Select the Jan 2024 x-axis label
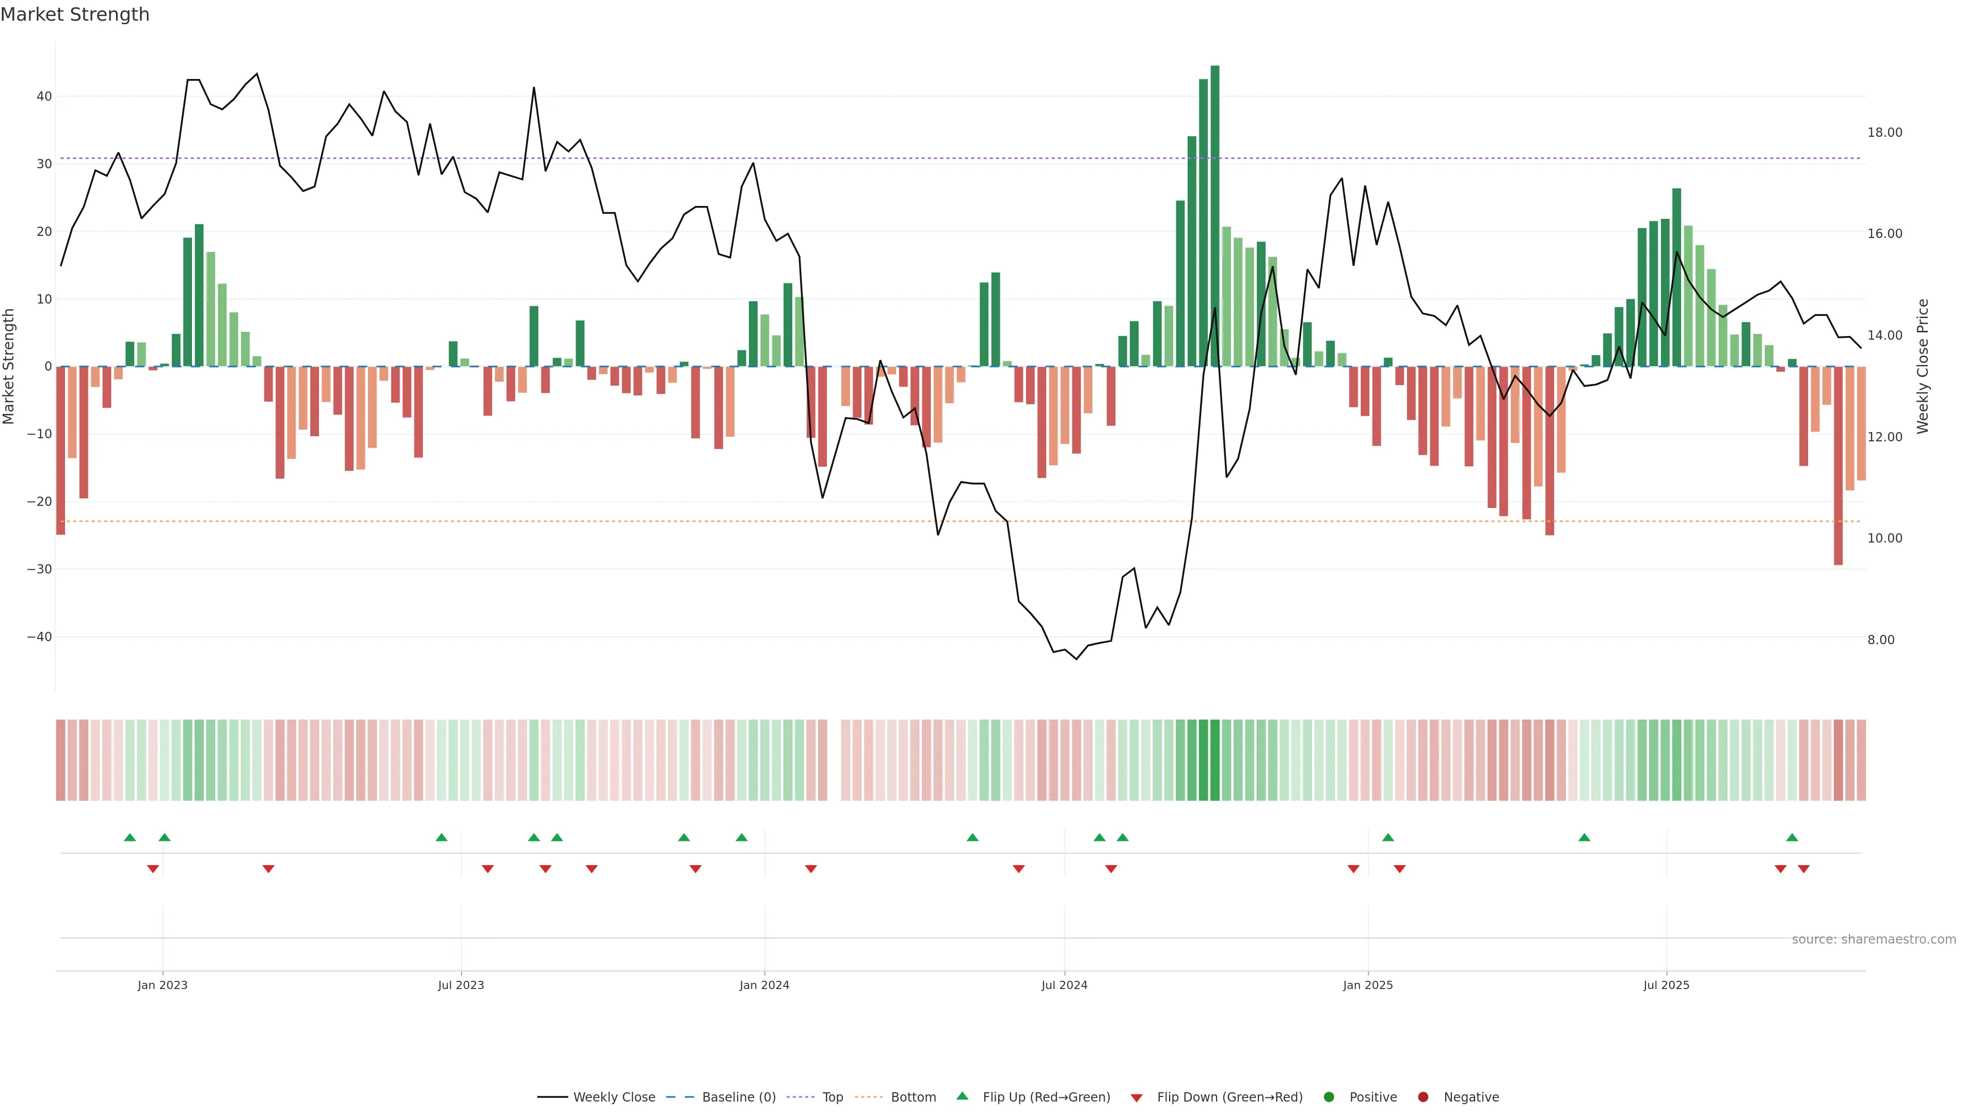 (764, 985)
